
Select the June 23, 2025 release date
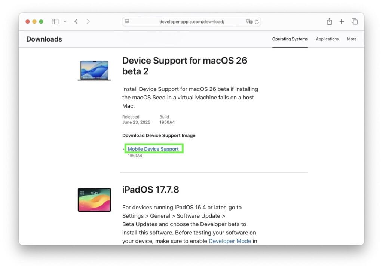point(136,122)
